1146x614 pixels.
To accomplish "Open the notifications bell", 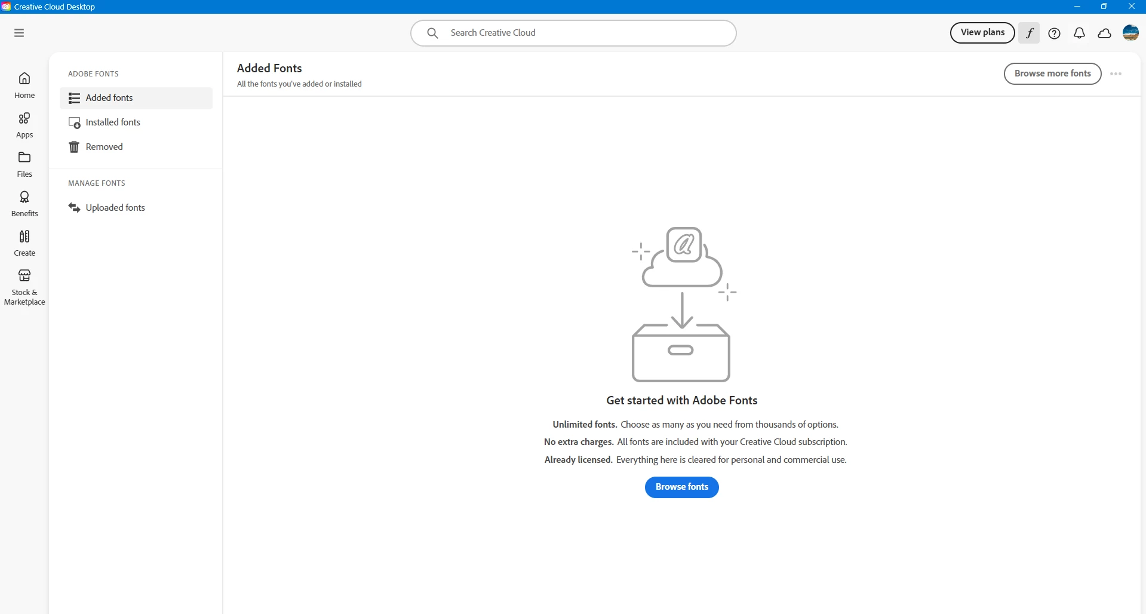I will tap(1080, 33).
